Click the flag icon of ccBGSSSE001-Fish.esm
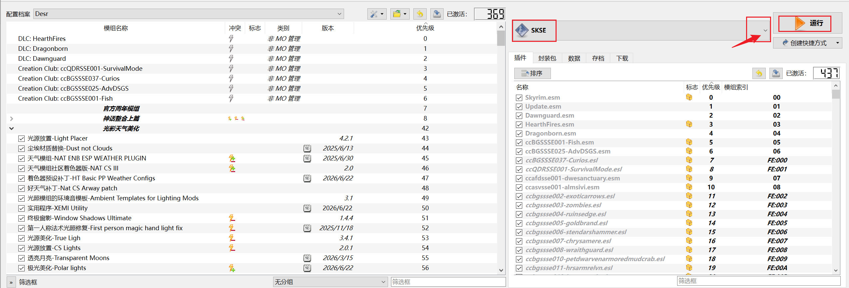The height and width of the screenshot is (288, 849). [x=689, y=142]
